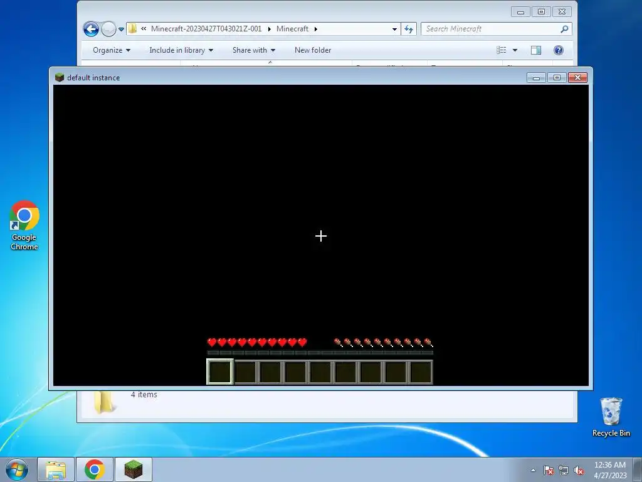The image size is (642, 482).
Task: Click the Refresh button in Explorer
Action: pos(409,29)
